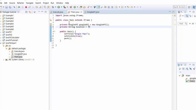This screenshot has height=110, width=196.
Task: Toggle Sort in Outline view toolbar
Action: coord(187,69)
